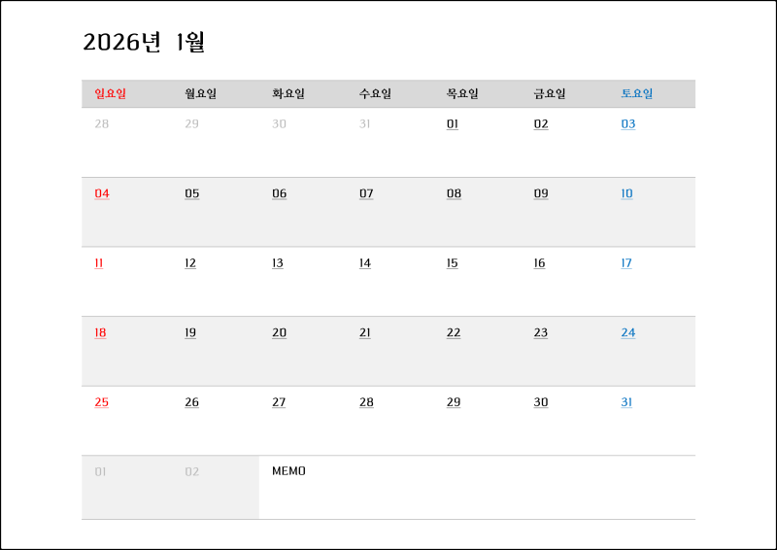This screenshot has height=550, width=777.
Task: Select the red date 18
Action: (x=100, y=332)
